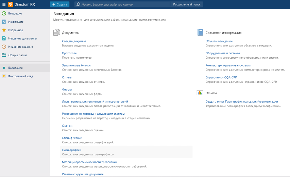Open the hamburger menu icon
Screen dimensions: 290x177
[4, 4]
